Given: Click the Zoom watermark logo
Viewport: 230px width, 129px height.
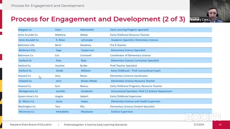Looking at the screenshot, I should 203,117.
